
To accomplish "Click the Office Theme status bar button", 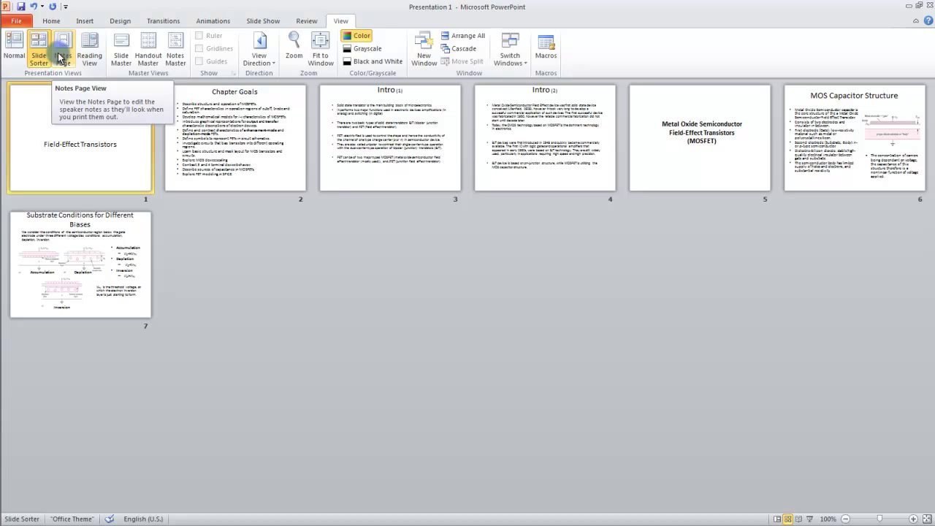I will pyautogui.click(x=72, y=519).
